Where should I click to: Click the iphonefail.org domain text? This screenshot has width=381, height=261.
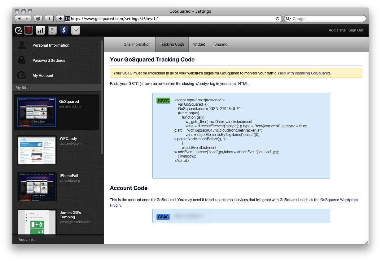click(70, 180)
